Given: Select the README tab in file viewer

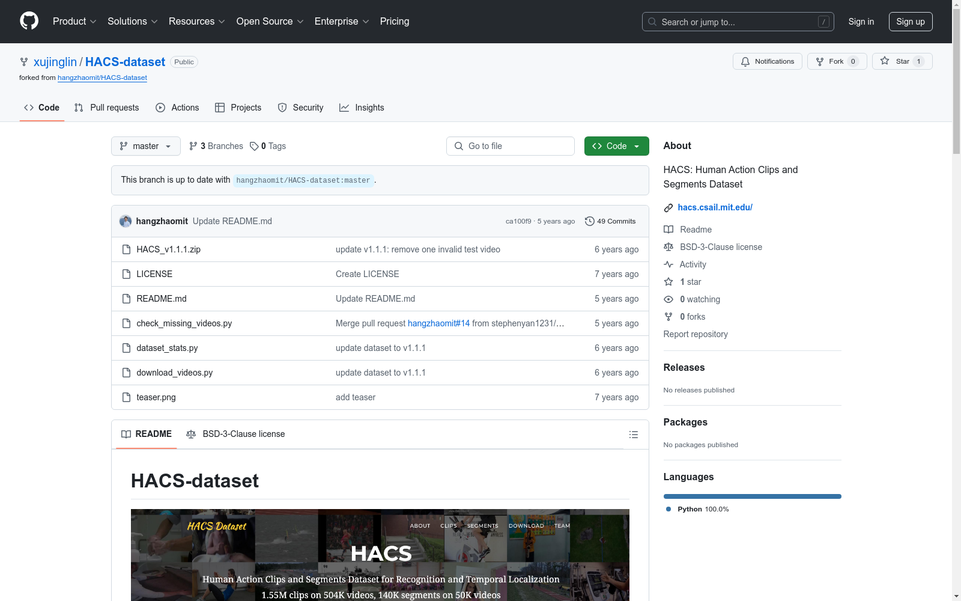Looking at the screenshot, I should [x=147, y=434].
